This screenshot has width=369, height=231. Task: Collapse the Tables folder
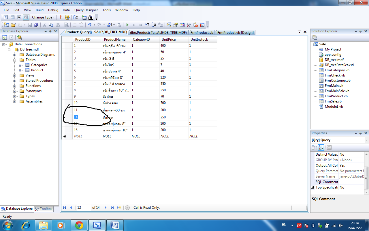click(x=15, y=60)
